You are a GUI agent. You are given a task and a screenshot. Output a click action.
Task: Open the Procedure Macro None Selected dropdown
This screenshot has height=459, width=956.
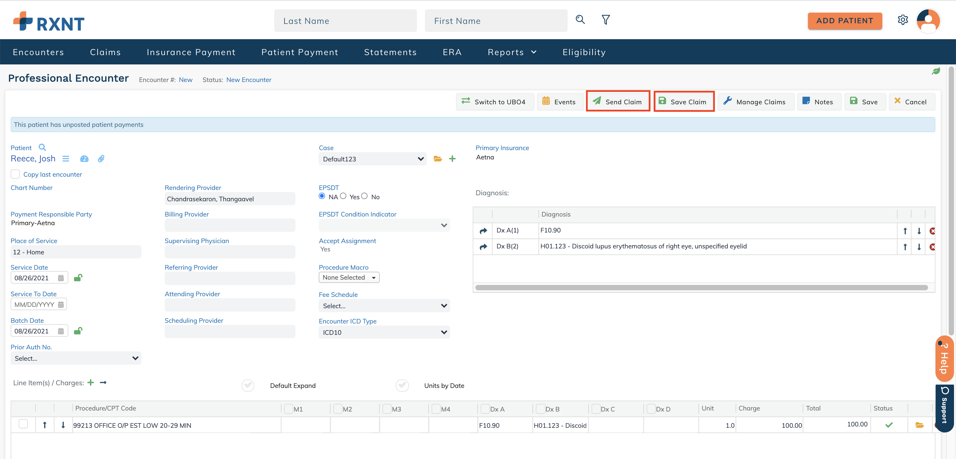[x=349, y=277]
